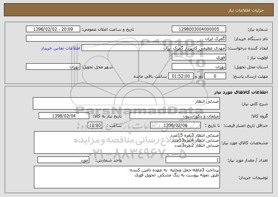Click the counting unit field مورد
The height and width of the screenshot is (197, 278).
(63, 160)
